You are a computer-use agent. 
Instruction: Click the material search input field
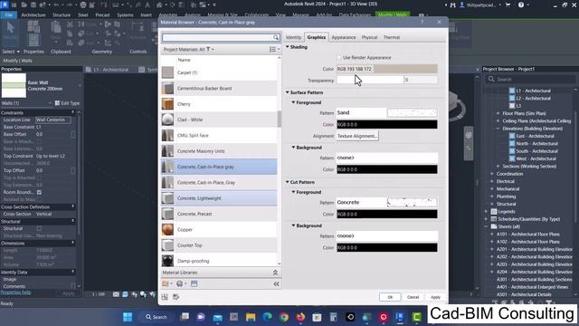point(217,37)
